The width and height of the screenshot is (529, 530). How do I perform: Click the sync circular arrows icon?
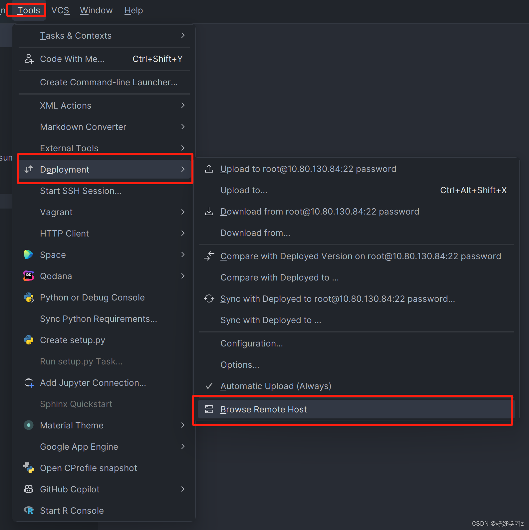pos(209,298)
